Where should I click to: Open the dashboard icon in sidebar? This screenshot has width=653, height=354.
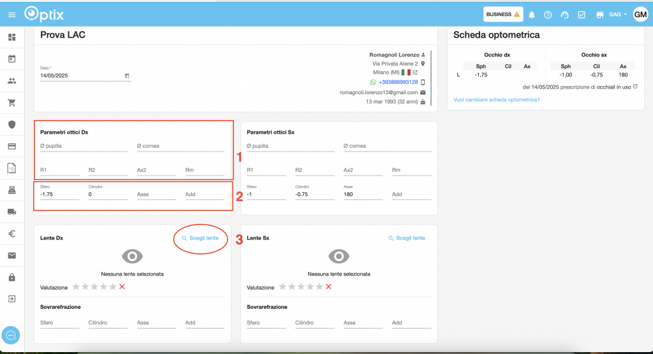click(11, 38)
